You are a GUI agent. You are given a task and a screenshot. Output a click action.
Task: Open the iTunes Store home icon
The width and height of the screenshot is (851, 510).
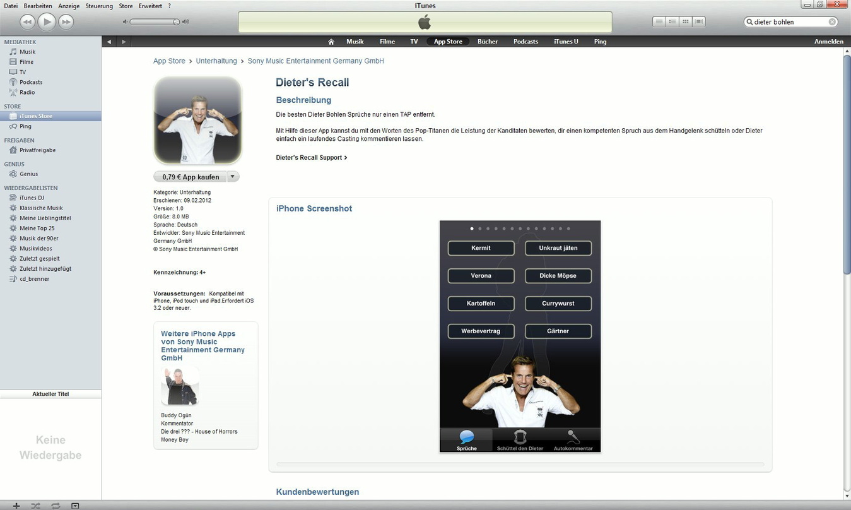331,42
